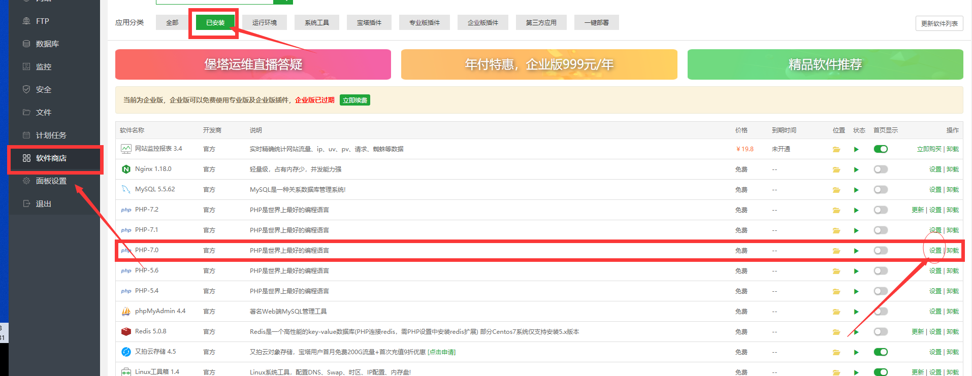Click the Redis cube icon
This screenshot has width=972, height=376.
click(x=126, y=331)
